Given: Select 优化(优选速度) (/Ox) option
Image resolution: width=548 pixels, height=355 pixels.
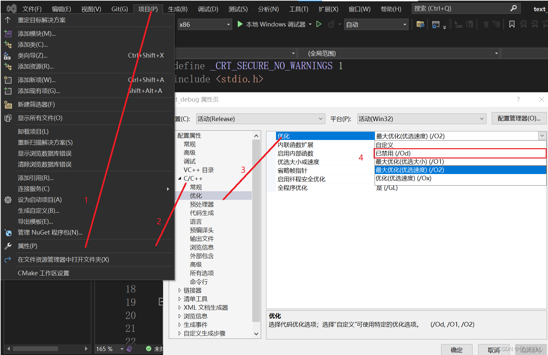Looking at the screenshot, I should tap(460, 178).
